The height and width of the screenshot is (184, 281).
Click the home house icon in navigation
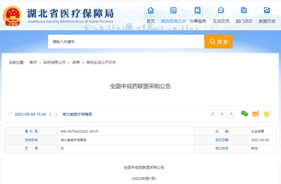pos(151,10)
